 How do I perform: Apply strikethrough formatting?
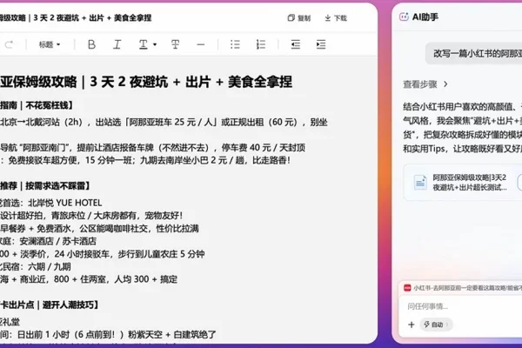pos(175,44)
